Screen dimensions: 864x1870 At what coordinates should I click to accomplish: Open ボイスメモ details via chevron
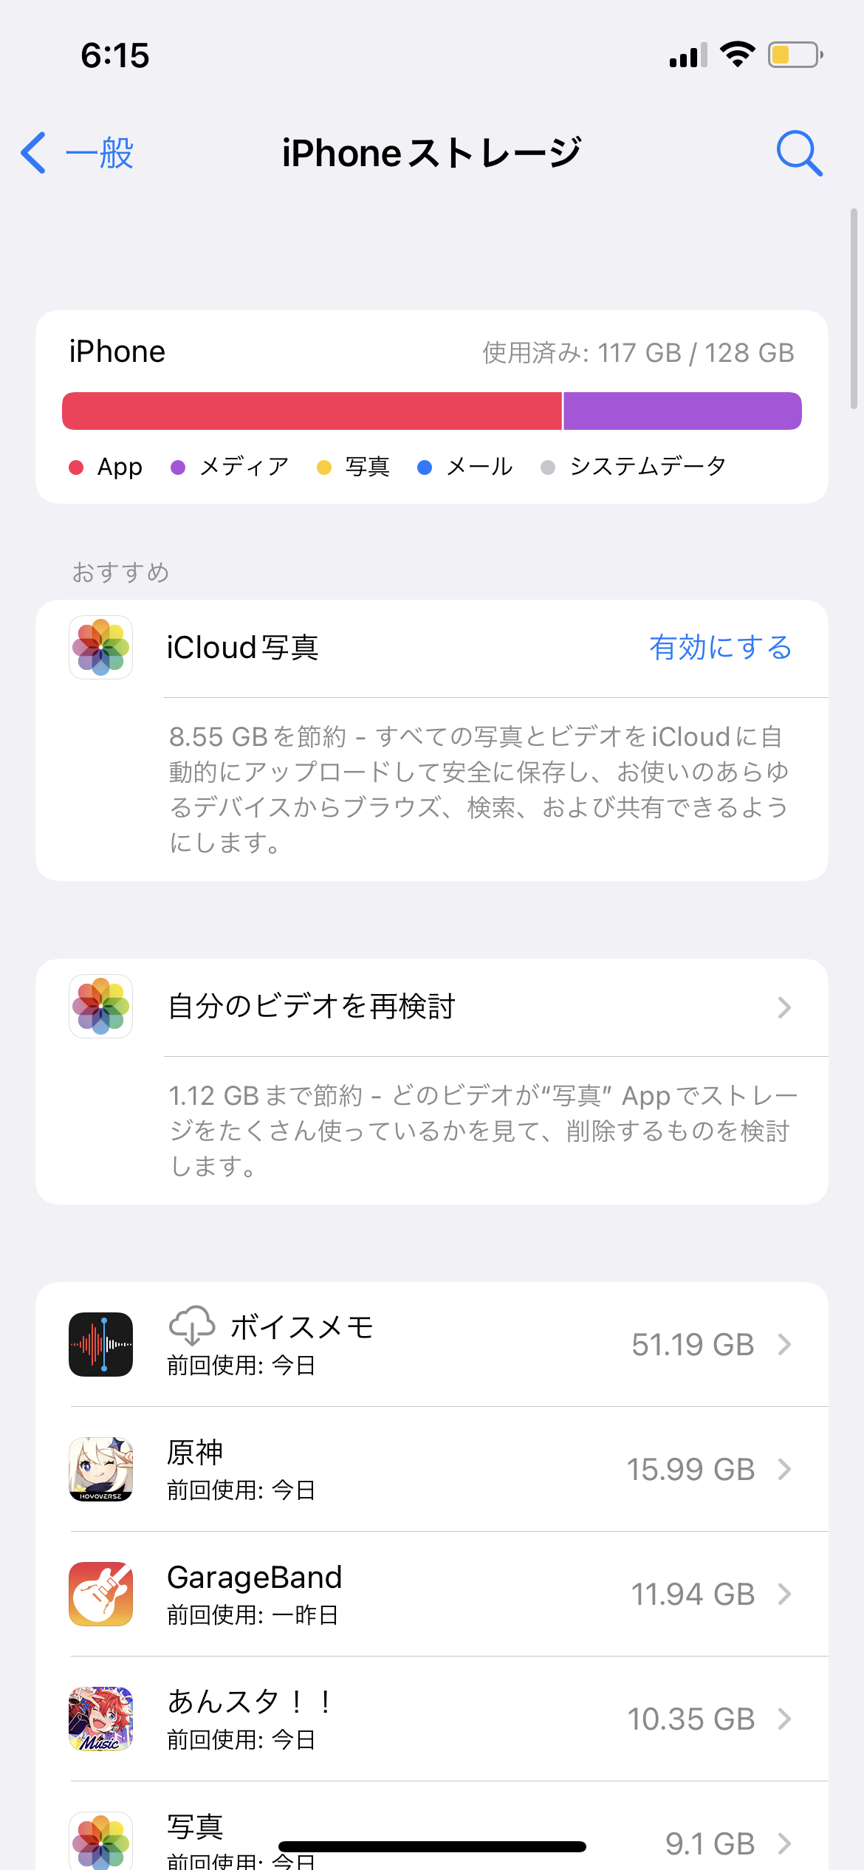[x=784, y=1345]
